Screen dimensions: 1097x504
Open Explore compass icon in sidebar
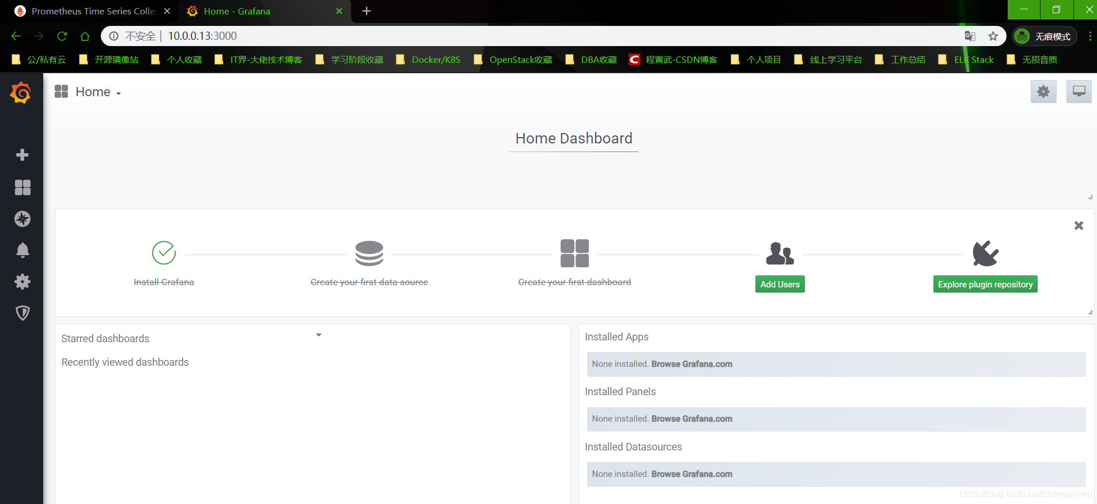pyautogui.click(x=22, y=219)
